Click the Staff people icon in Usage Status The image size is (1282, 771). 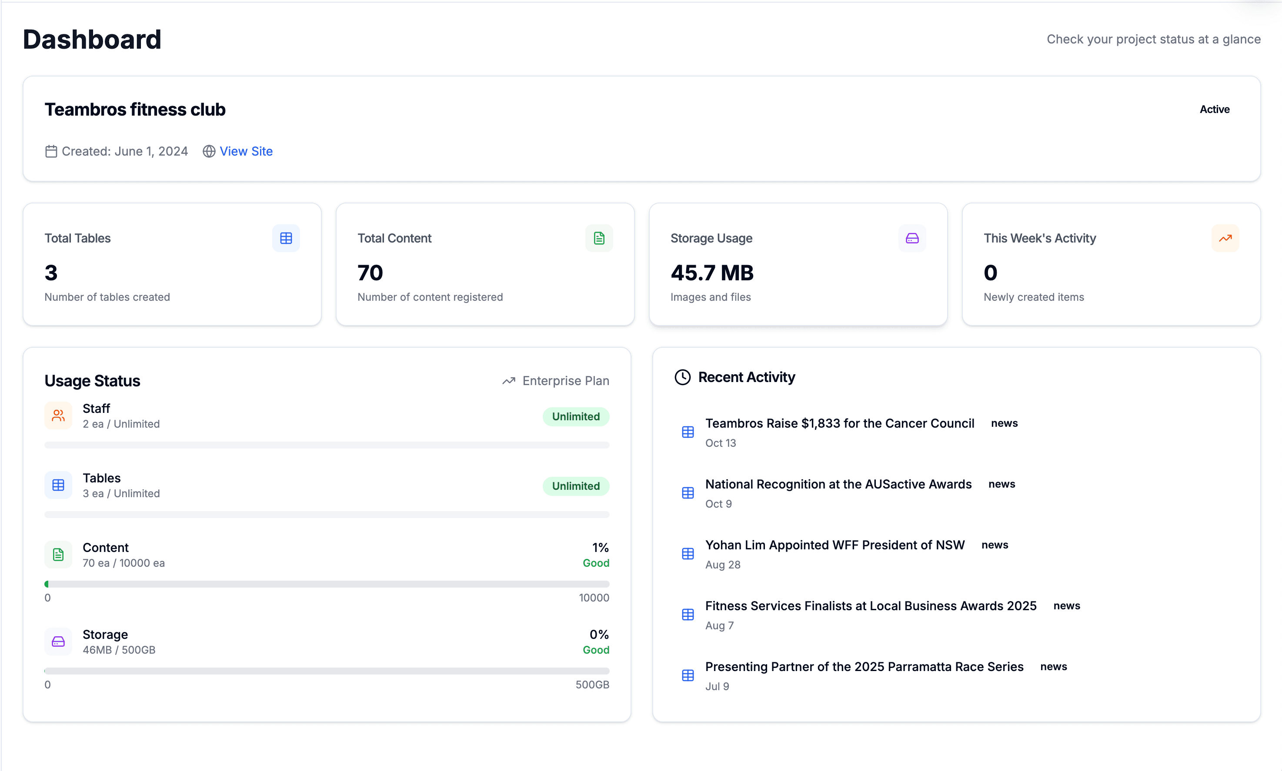point(58,415)
